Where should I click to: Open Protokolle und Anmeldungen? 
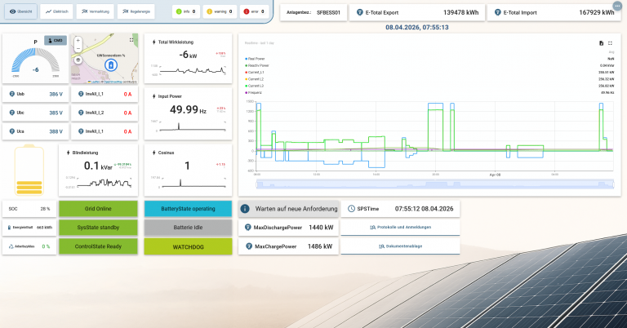(x=400, y=227)
